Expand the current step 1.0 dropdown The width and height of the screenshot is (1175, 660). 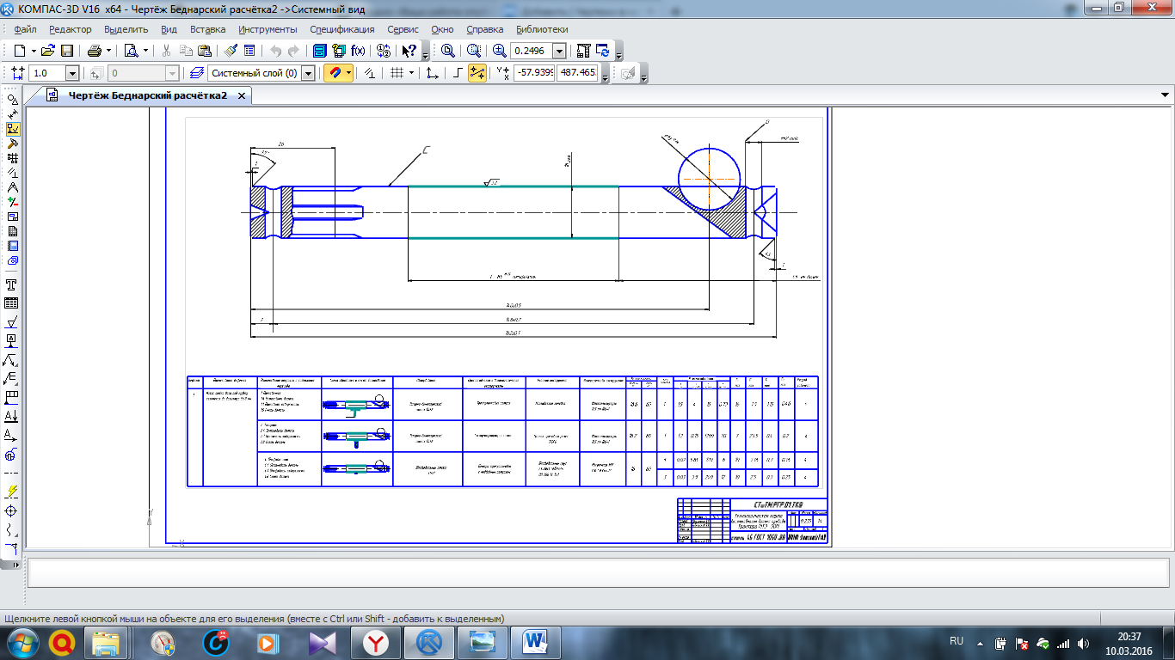coord(72,74)
